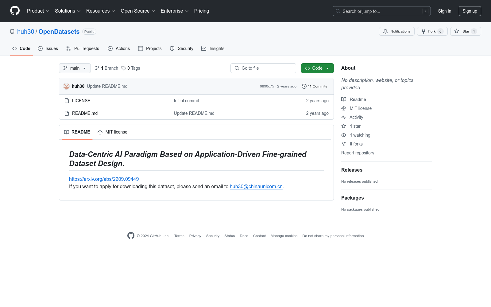Open the Security repository tab
The image size is (491, 307).
pos(182,49)
